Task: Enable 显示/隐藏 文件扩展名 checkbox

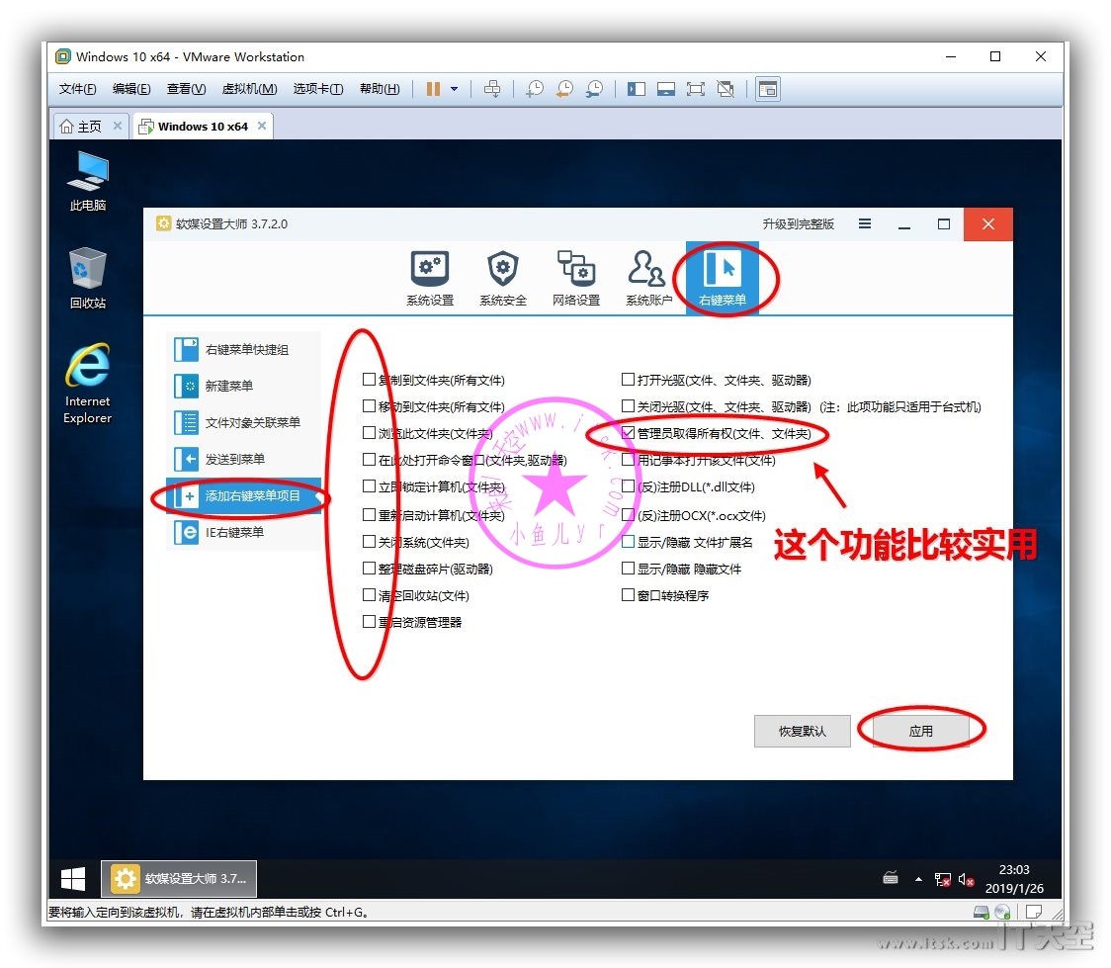Action: [628, 542]
